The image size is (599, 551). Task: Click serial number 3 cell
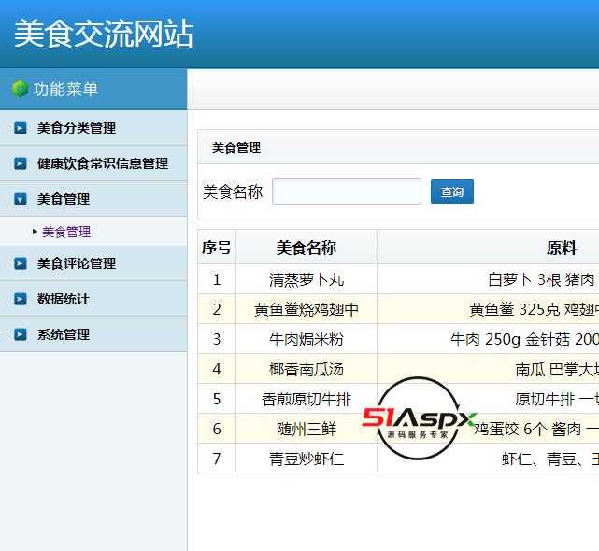pyautogui.click(x=217, y=339)
